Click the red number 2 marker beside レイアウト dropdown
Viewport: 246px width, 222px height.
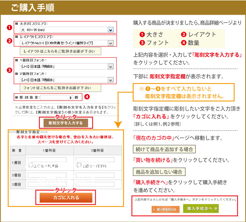click(x=10, y=41)
